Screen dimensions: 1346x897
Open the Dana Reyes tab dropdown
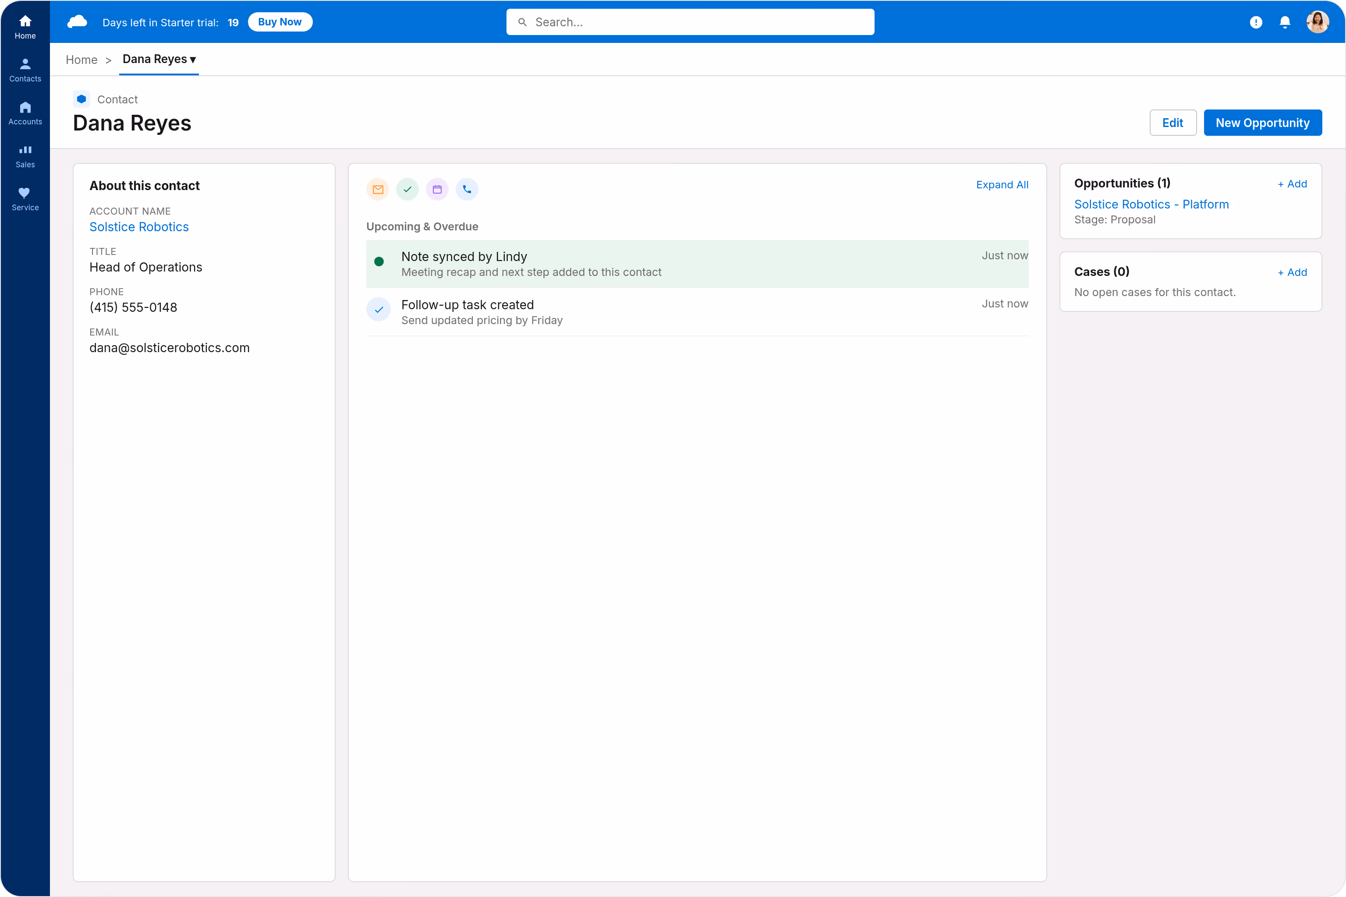pyautogui.click(x=159, y=60)
